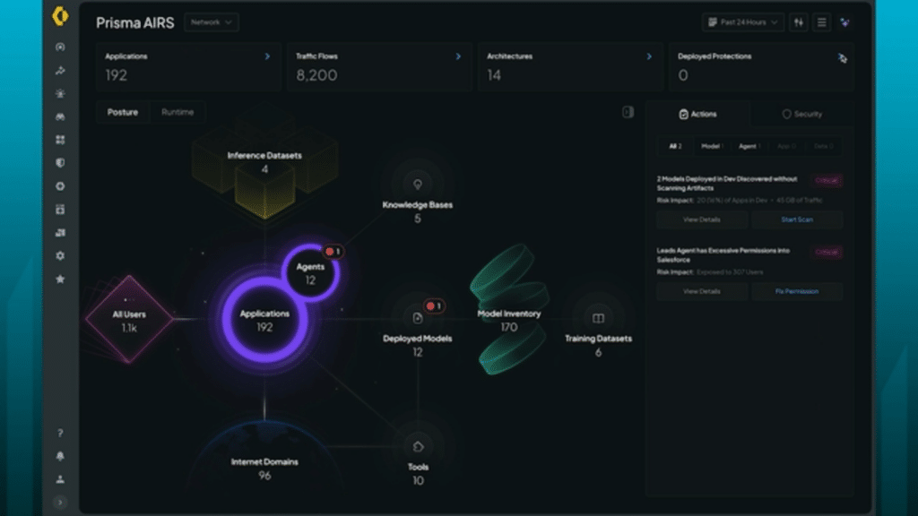Switch to the Runtime tab
Screen dimensions: 918x516
[178, 112]
